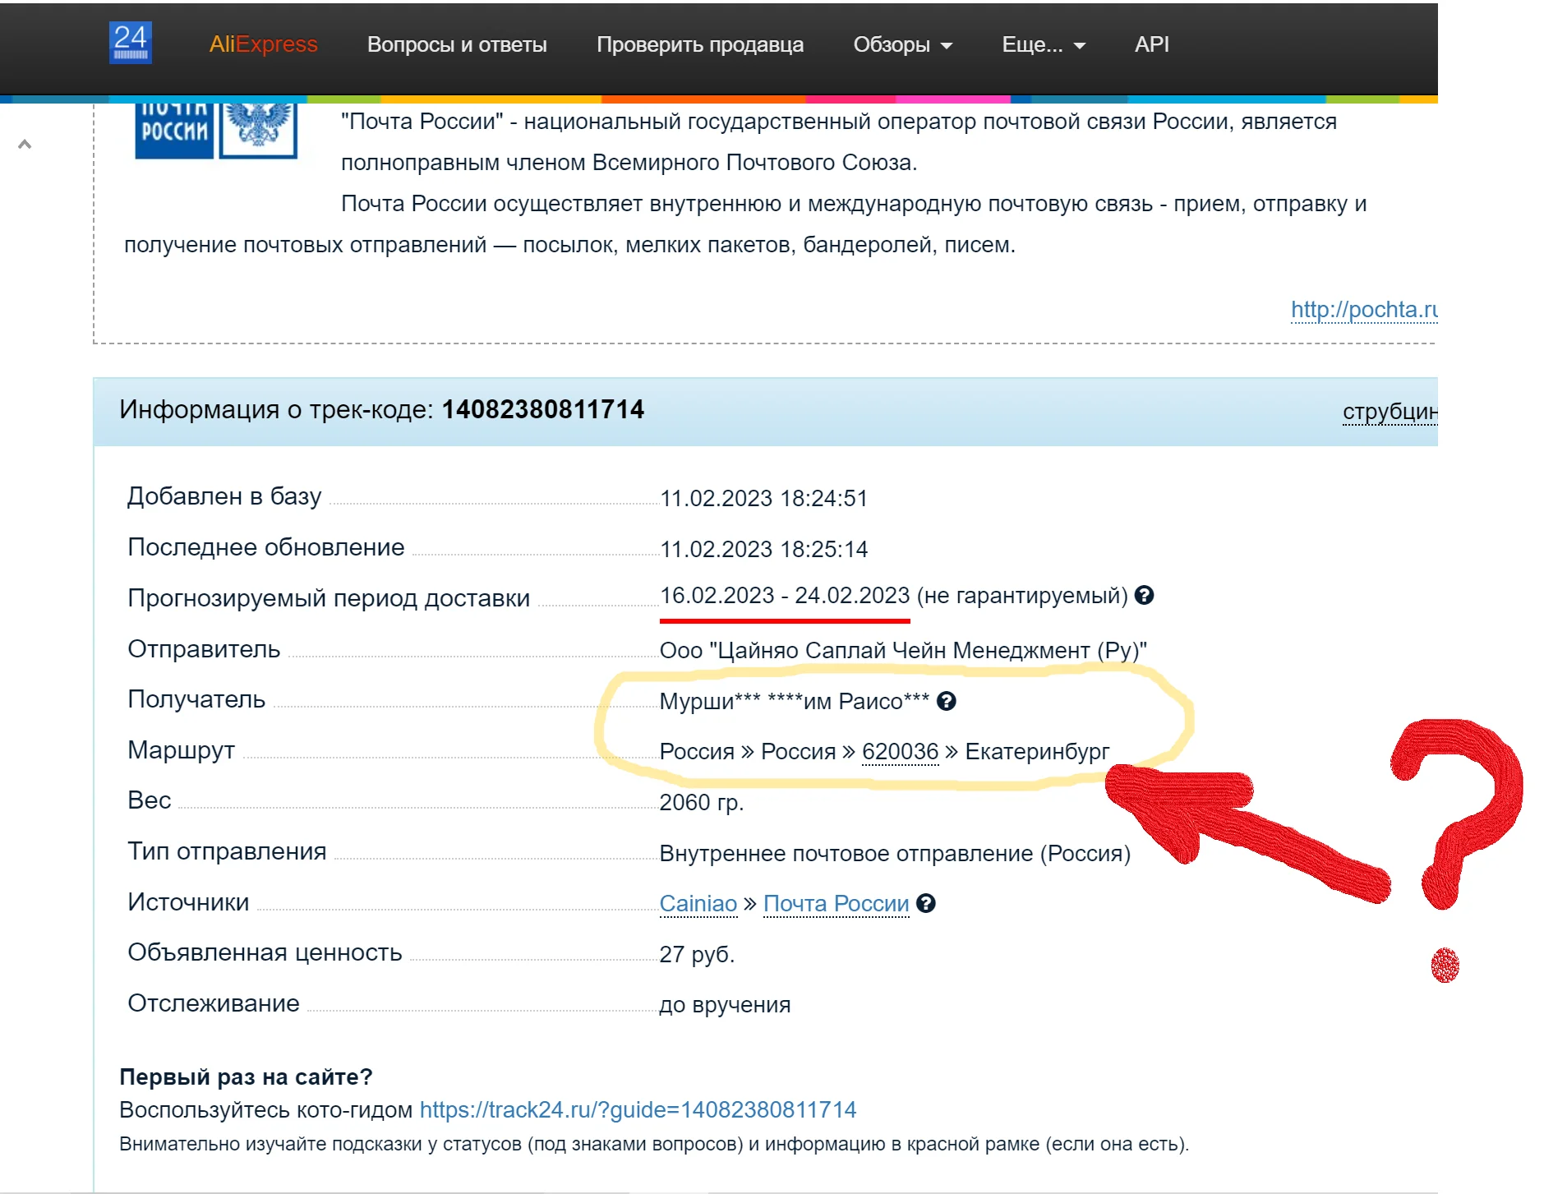Screen dimensions: 1567x1194
Task: Click tracking status до вручения
Action: click(725, 1004)
